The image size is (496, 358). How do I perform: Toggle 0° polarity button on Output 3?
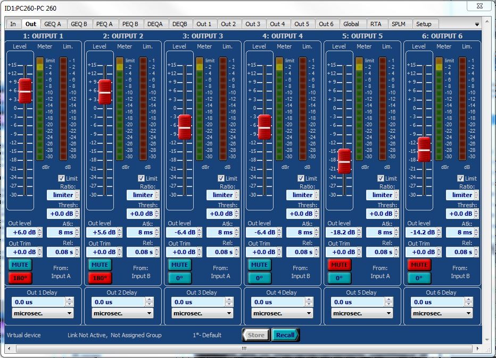pos(179,278)
